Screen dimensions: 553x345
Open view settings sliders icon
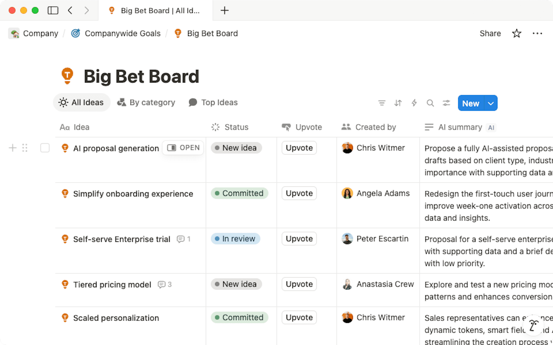(x=446, y=103)
